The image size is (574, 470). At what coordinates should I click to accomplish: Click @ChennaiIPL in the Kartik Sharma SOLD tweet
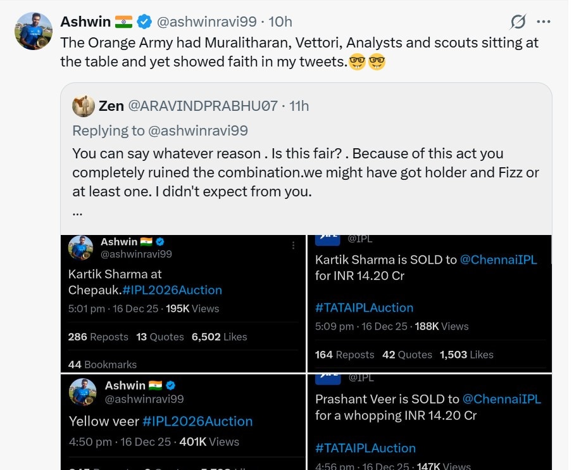pyautogui.click(x=498, y=260)
